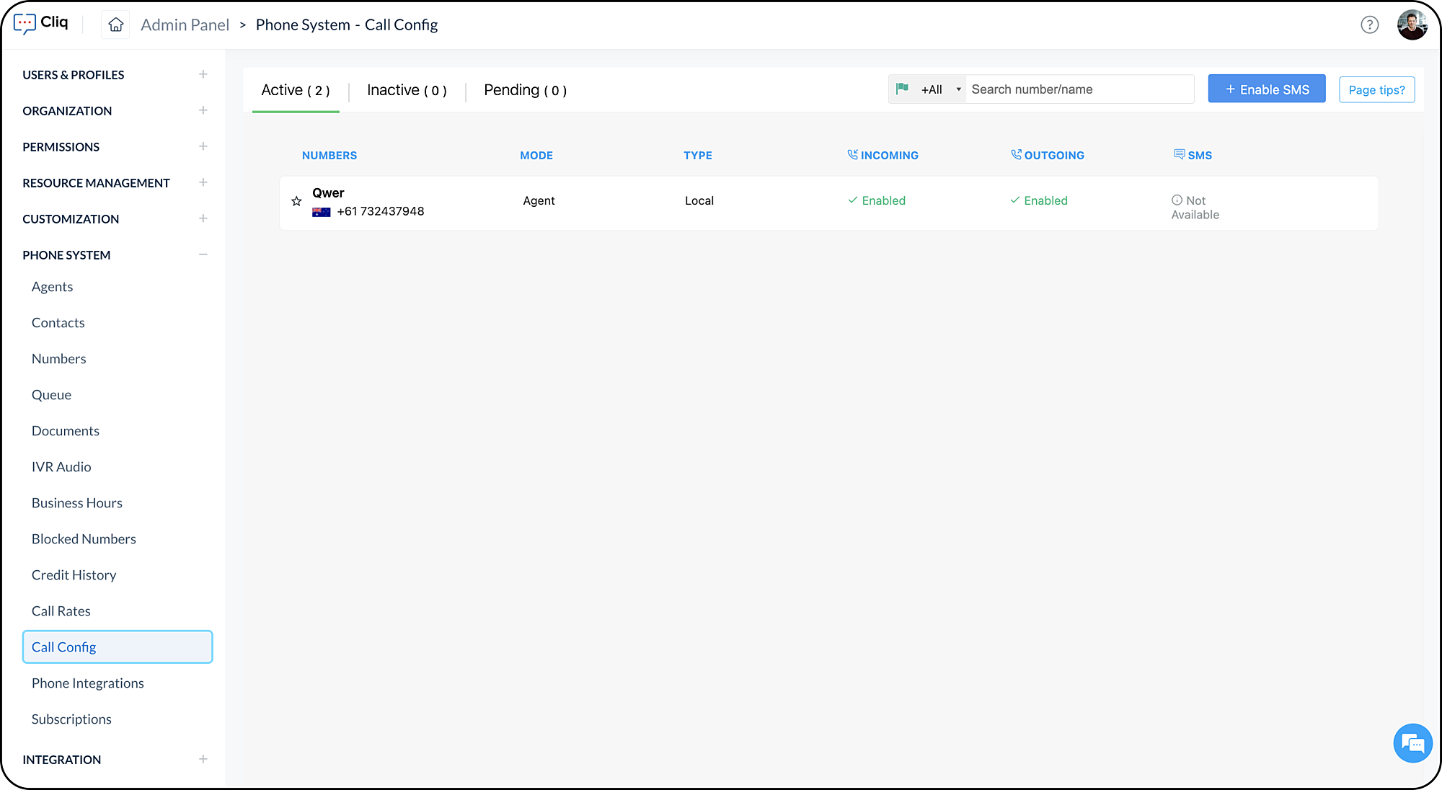This screenshot has width=1442, height=790.
Task: Expand the Integration section
Action: tap(203, 759)
